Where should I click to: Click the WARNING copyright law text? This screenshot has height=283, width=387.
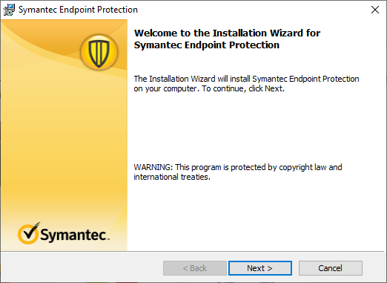[x=238, y=172]
